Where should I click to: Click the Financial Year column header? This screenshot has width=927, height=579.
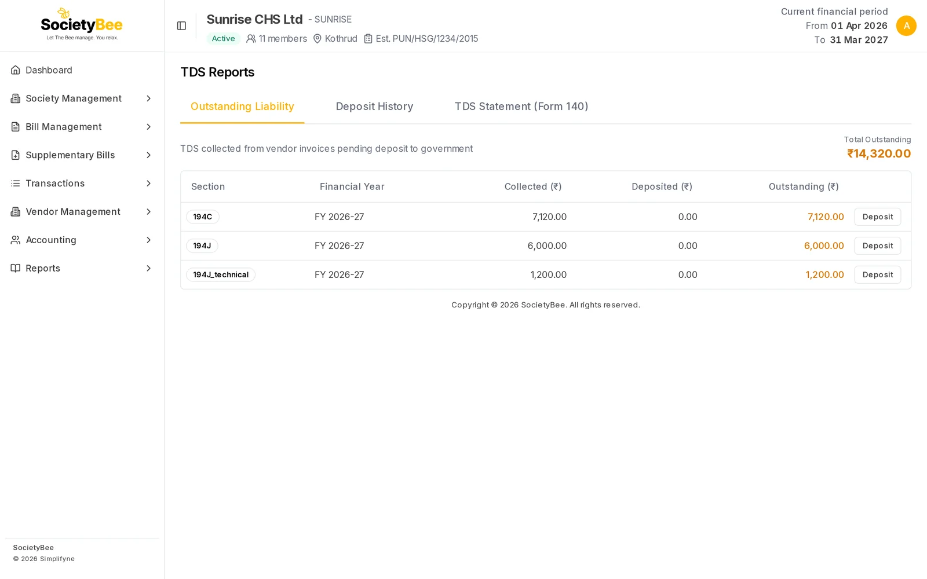coord(352,186)
